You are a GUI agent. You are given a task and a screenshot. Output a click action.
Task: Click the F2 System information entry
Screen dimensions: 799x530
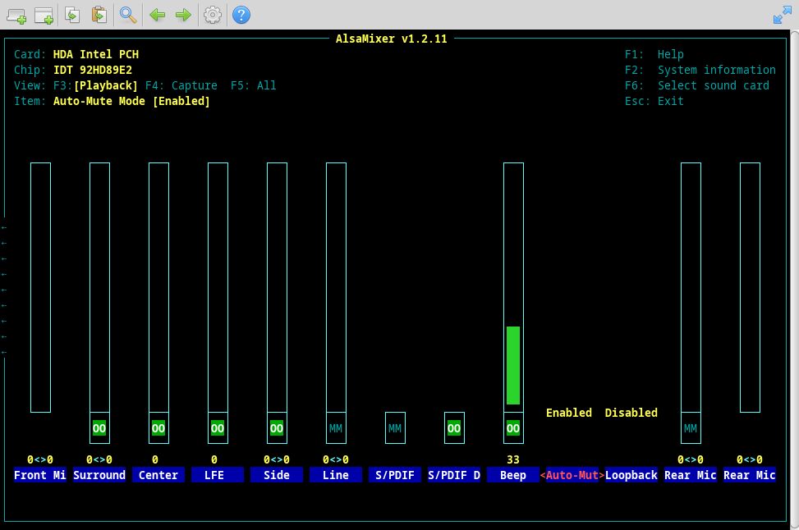(x=700, y=70)
